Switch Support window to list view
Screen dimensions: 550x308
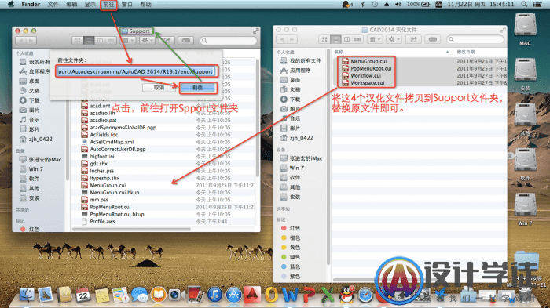pos(89,41)
